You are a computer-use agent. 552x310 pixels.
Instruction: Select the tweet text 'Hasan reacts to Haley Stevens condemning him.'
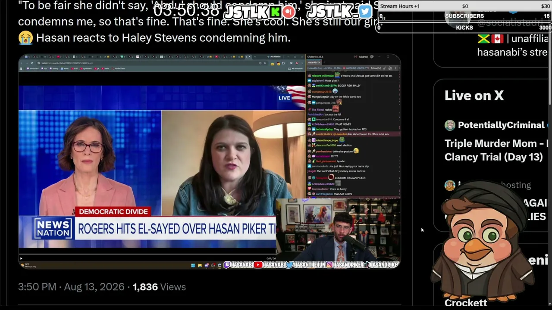[163, 38]
